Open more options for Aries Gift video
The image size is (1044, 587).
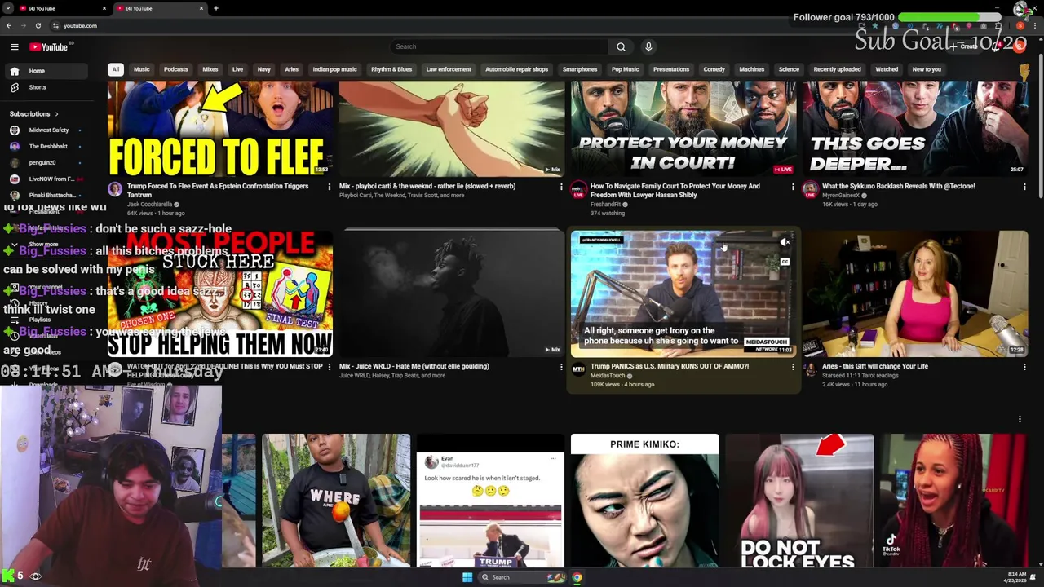(1024, 367)
